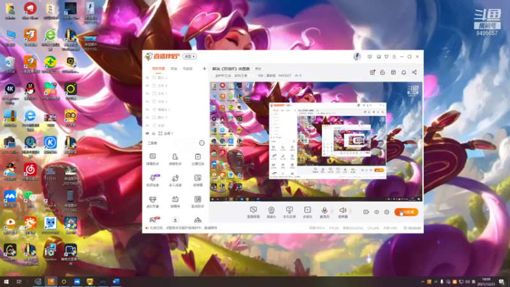Click the gamepad tool with HOT badge

(x=153, y=220)
